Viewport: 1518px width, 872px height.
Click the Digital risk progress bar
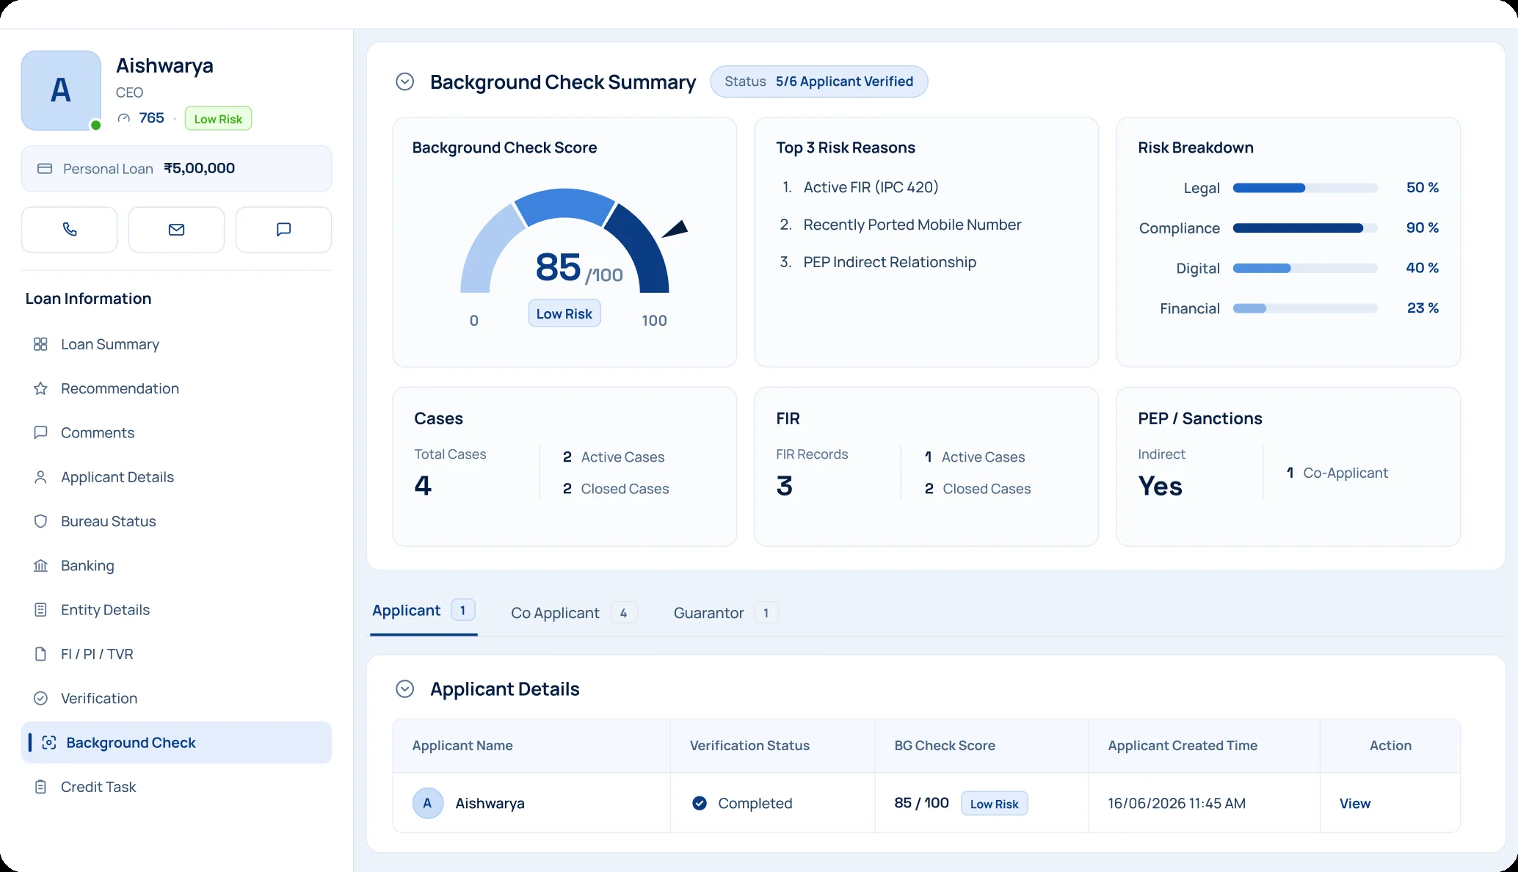point(1304,269)
